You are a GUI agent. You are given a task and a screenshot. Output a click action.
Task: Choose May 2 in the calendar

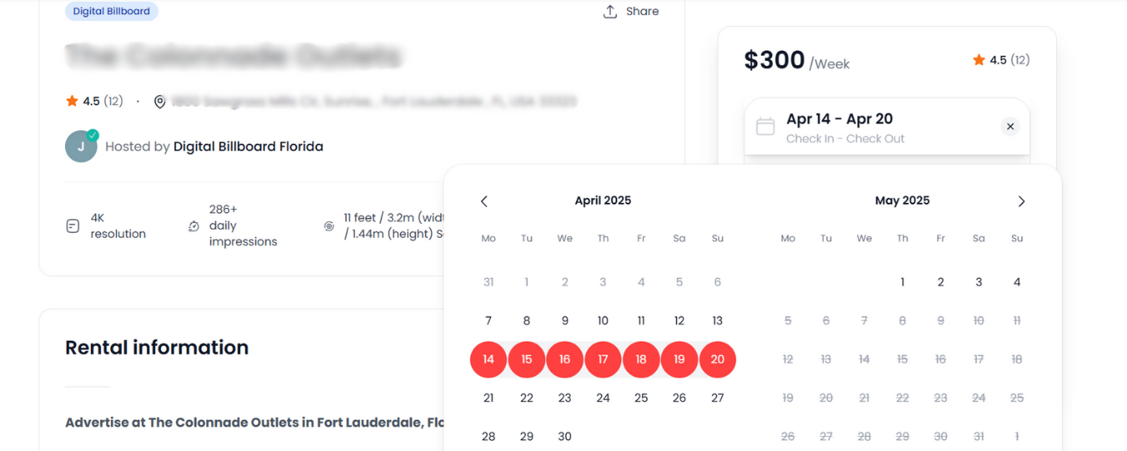click(941, 282)
